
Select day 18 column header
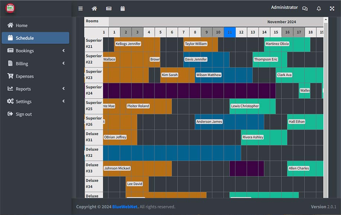coord(311,32)
